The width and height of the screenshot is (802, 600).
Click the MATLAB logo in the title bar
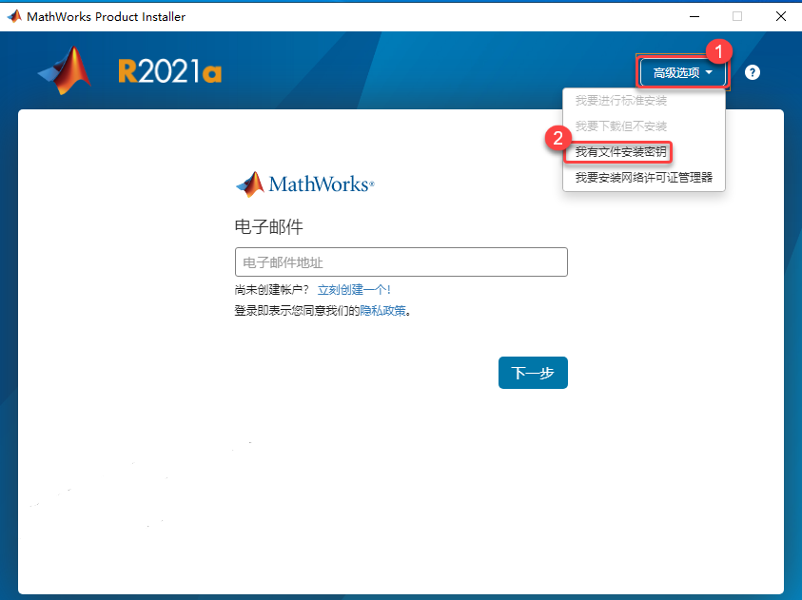(14, 16)
